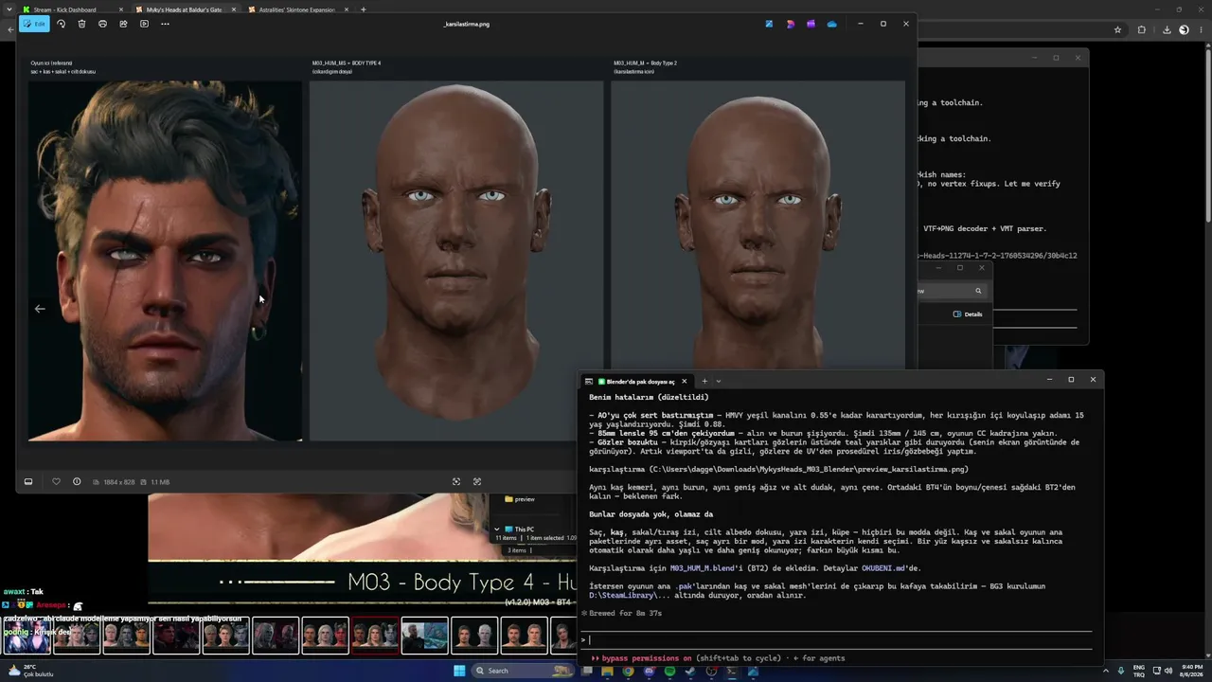Click the reference character portrait with hair
Image resolution: width=1212 pixels, height=682 pixels.
(x=165, y=260)
